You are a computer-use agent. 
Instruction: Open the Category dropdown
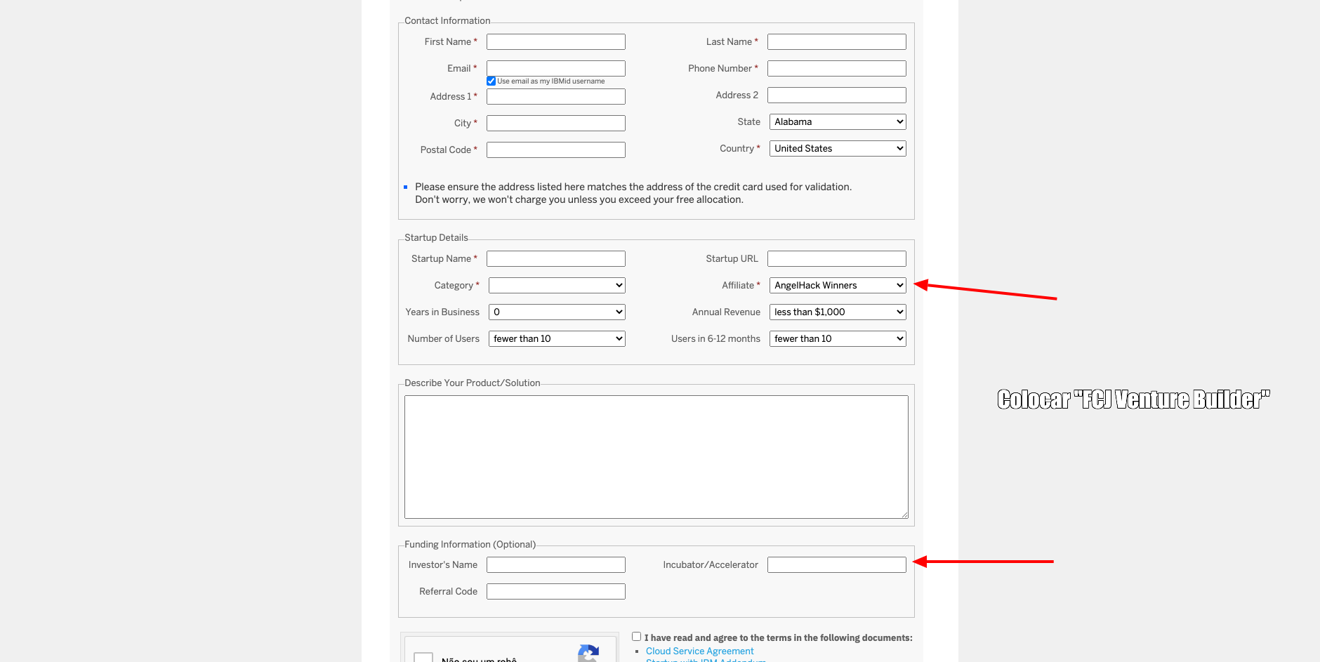(557, 285)
